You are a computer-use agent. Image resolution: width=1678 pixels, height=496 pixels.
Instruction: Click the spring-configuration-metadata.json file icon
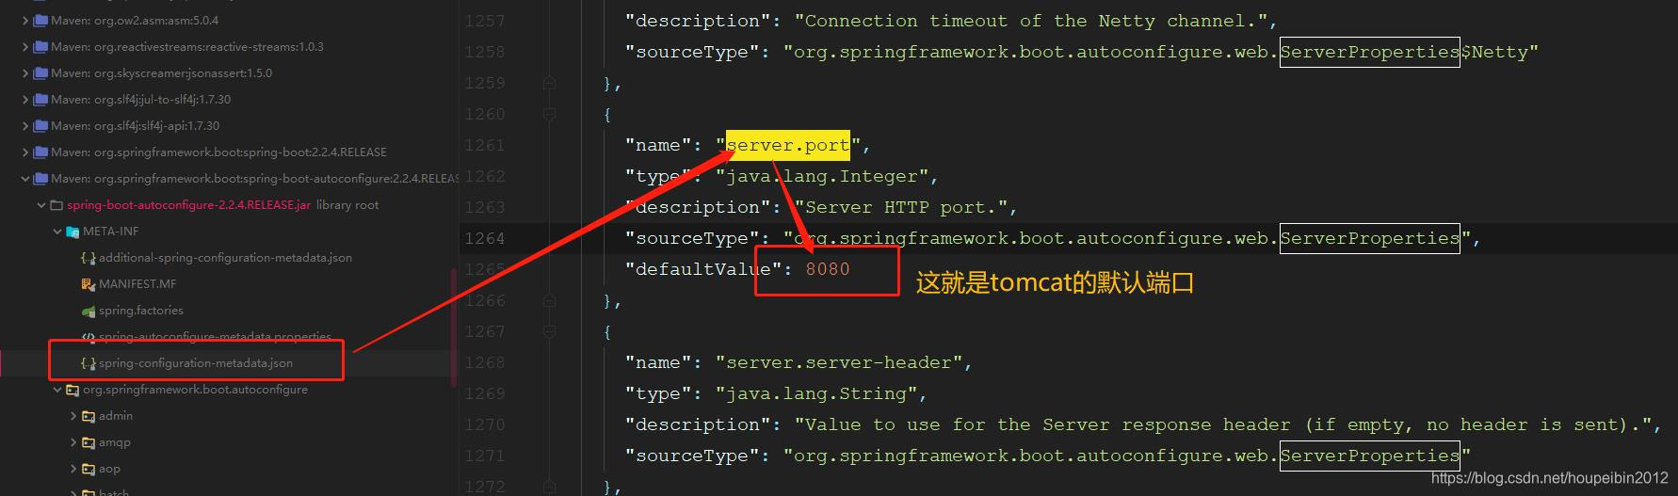(x=89, y=362)
